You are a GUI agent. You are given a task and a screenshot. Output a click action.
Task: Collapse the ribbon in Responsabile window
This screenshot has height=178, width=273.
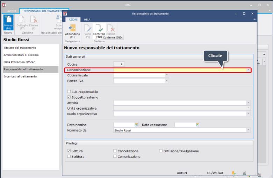(254, 20)
